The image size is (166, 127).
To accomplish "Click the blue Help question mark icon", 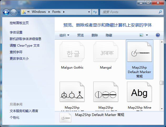I will [x=158, y=35].
